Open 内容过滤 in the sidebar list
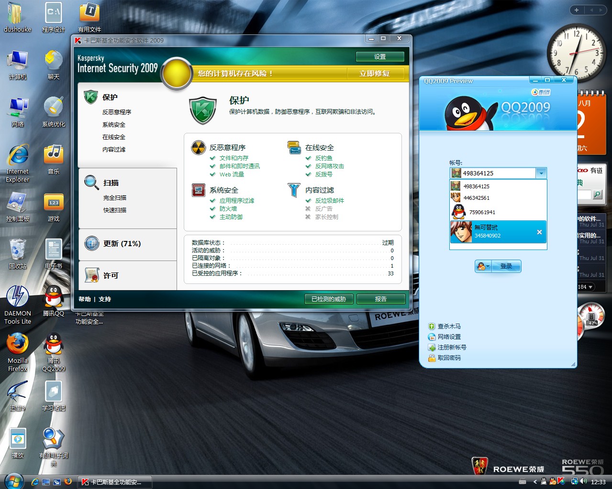 [x=114, y=149]
